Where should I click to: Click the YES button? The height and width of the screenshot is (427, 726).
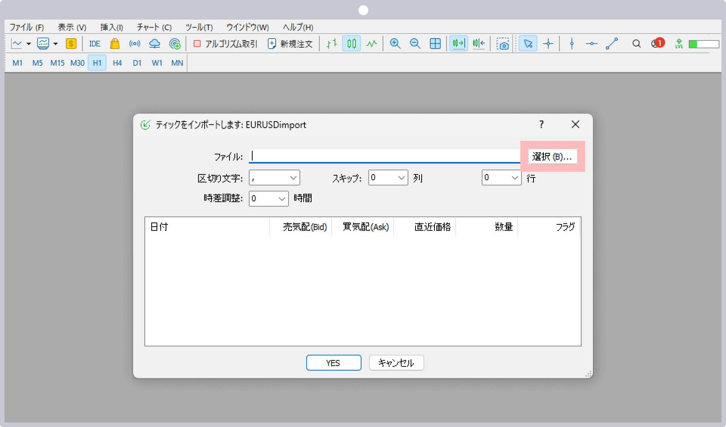tap(334, 363)
